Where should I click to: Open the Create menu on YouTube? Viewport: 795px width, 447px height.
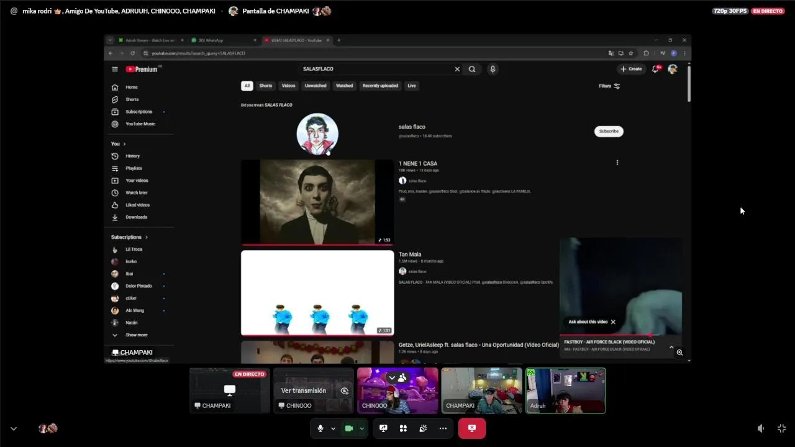tap(631, 69)
